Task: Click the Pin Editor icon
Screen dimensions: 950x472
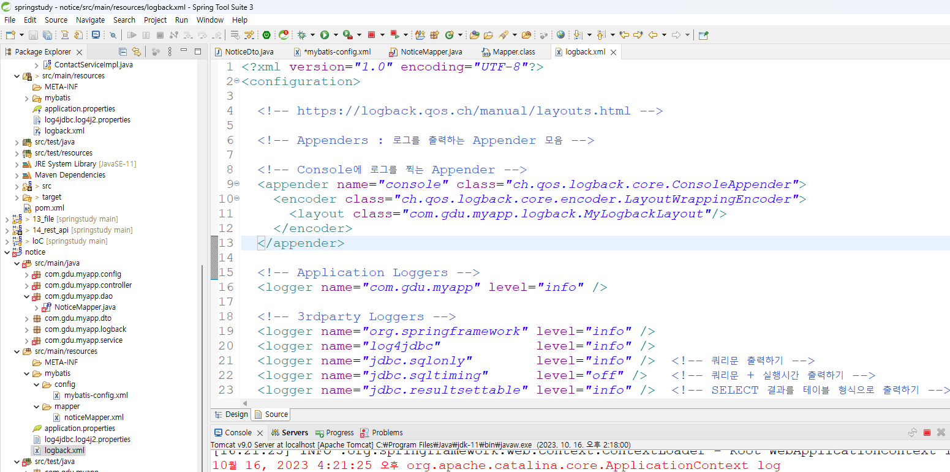Action: pos(703,35)
